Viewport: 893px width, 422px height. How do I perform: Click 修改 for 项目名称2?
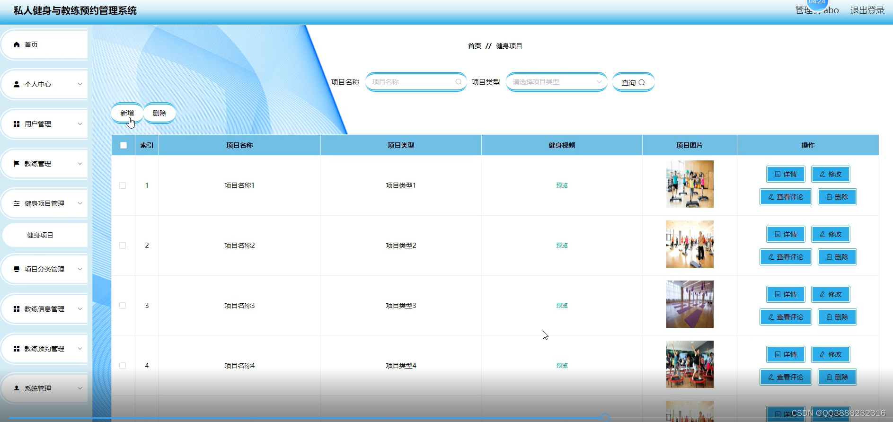tap(831, 234)
